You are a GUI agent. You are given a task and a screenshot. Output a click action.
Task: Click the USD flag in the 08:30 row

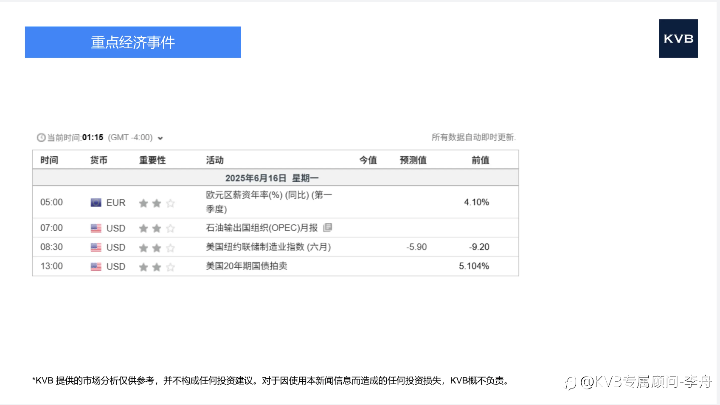pos(96,247)
